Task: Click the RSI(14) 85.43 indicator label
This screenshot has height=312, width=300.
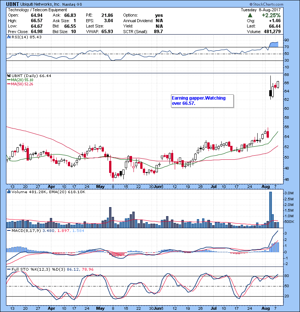Action: click(x=26, y=37)
